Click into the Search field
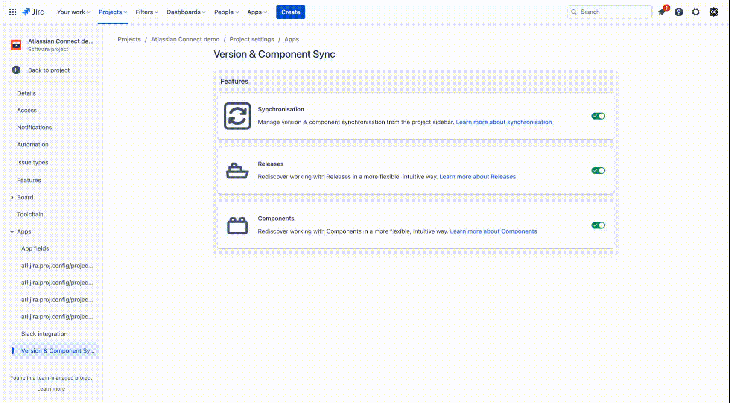This screenshot has height=403, width=730. [x=610, y=12]
